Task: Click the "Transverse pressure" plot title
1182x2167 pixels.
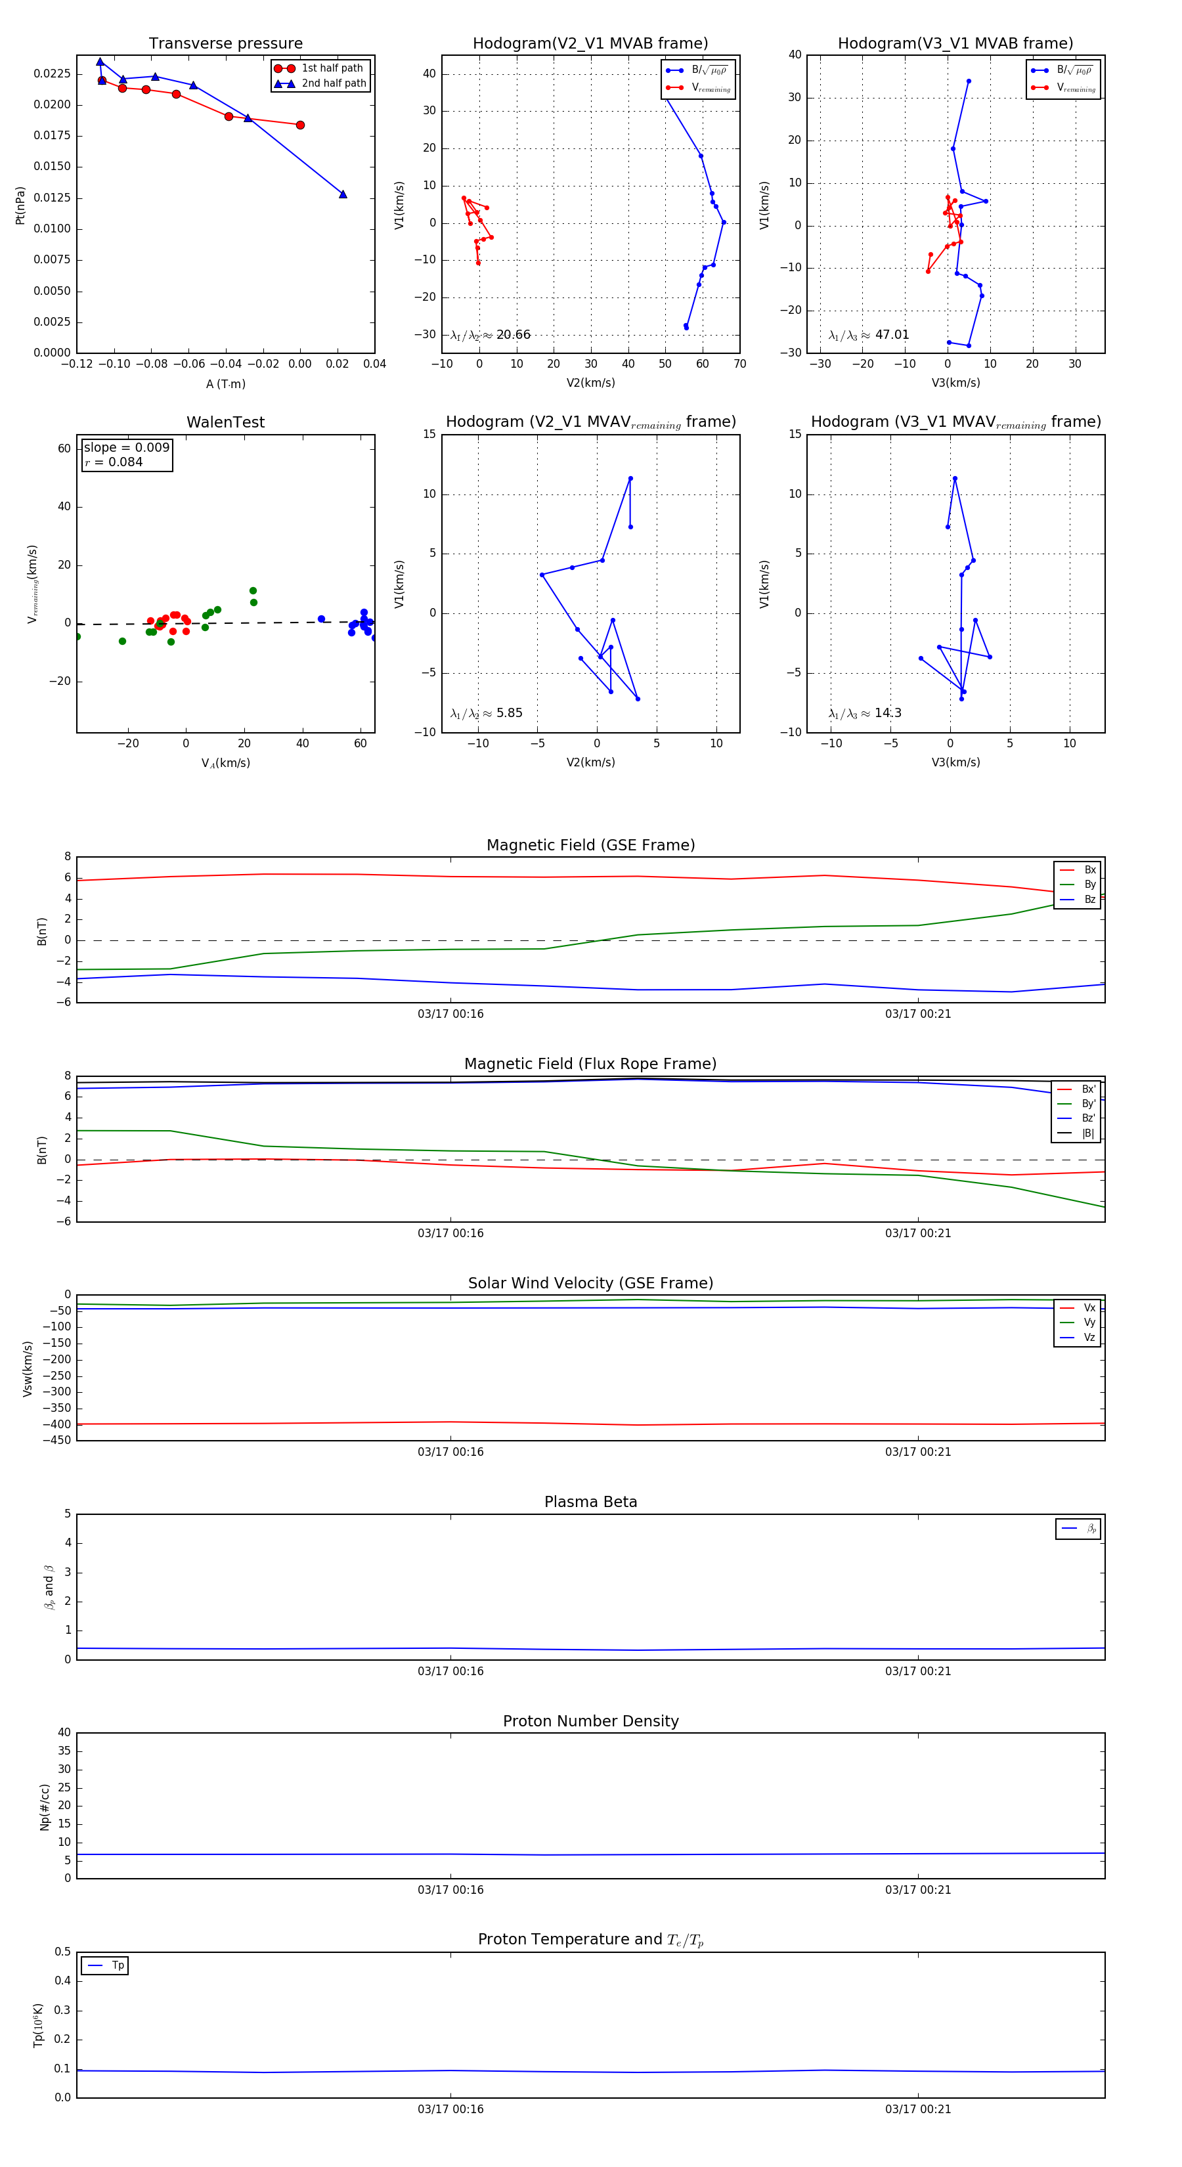Action: click(225, 43)
